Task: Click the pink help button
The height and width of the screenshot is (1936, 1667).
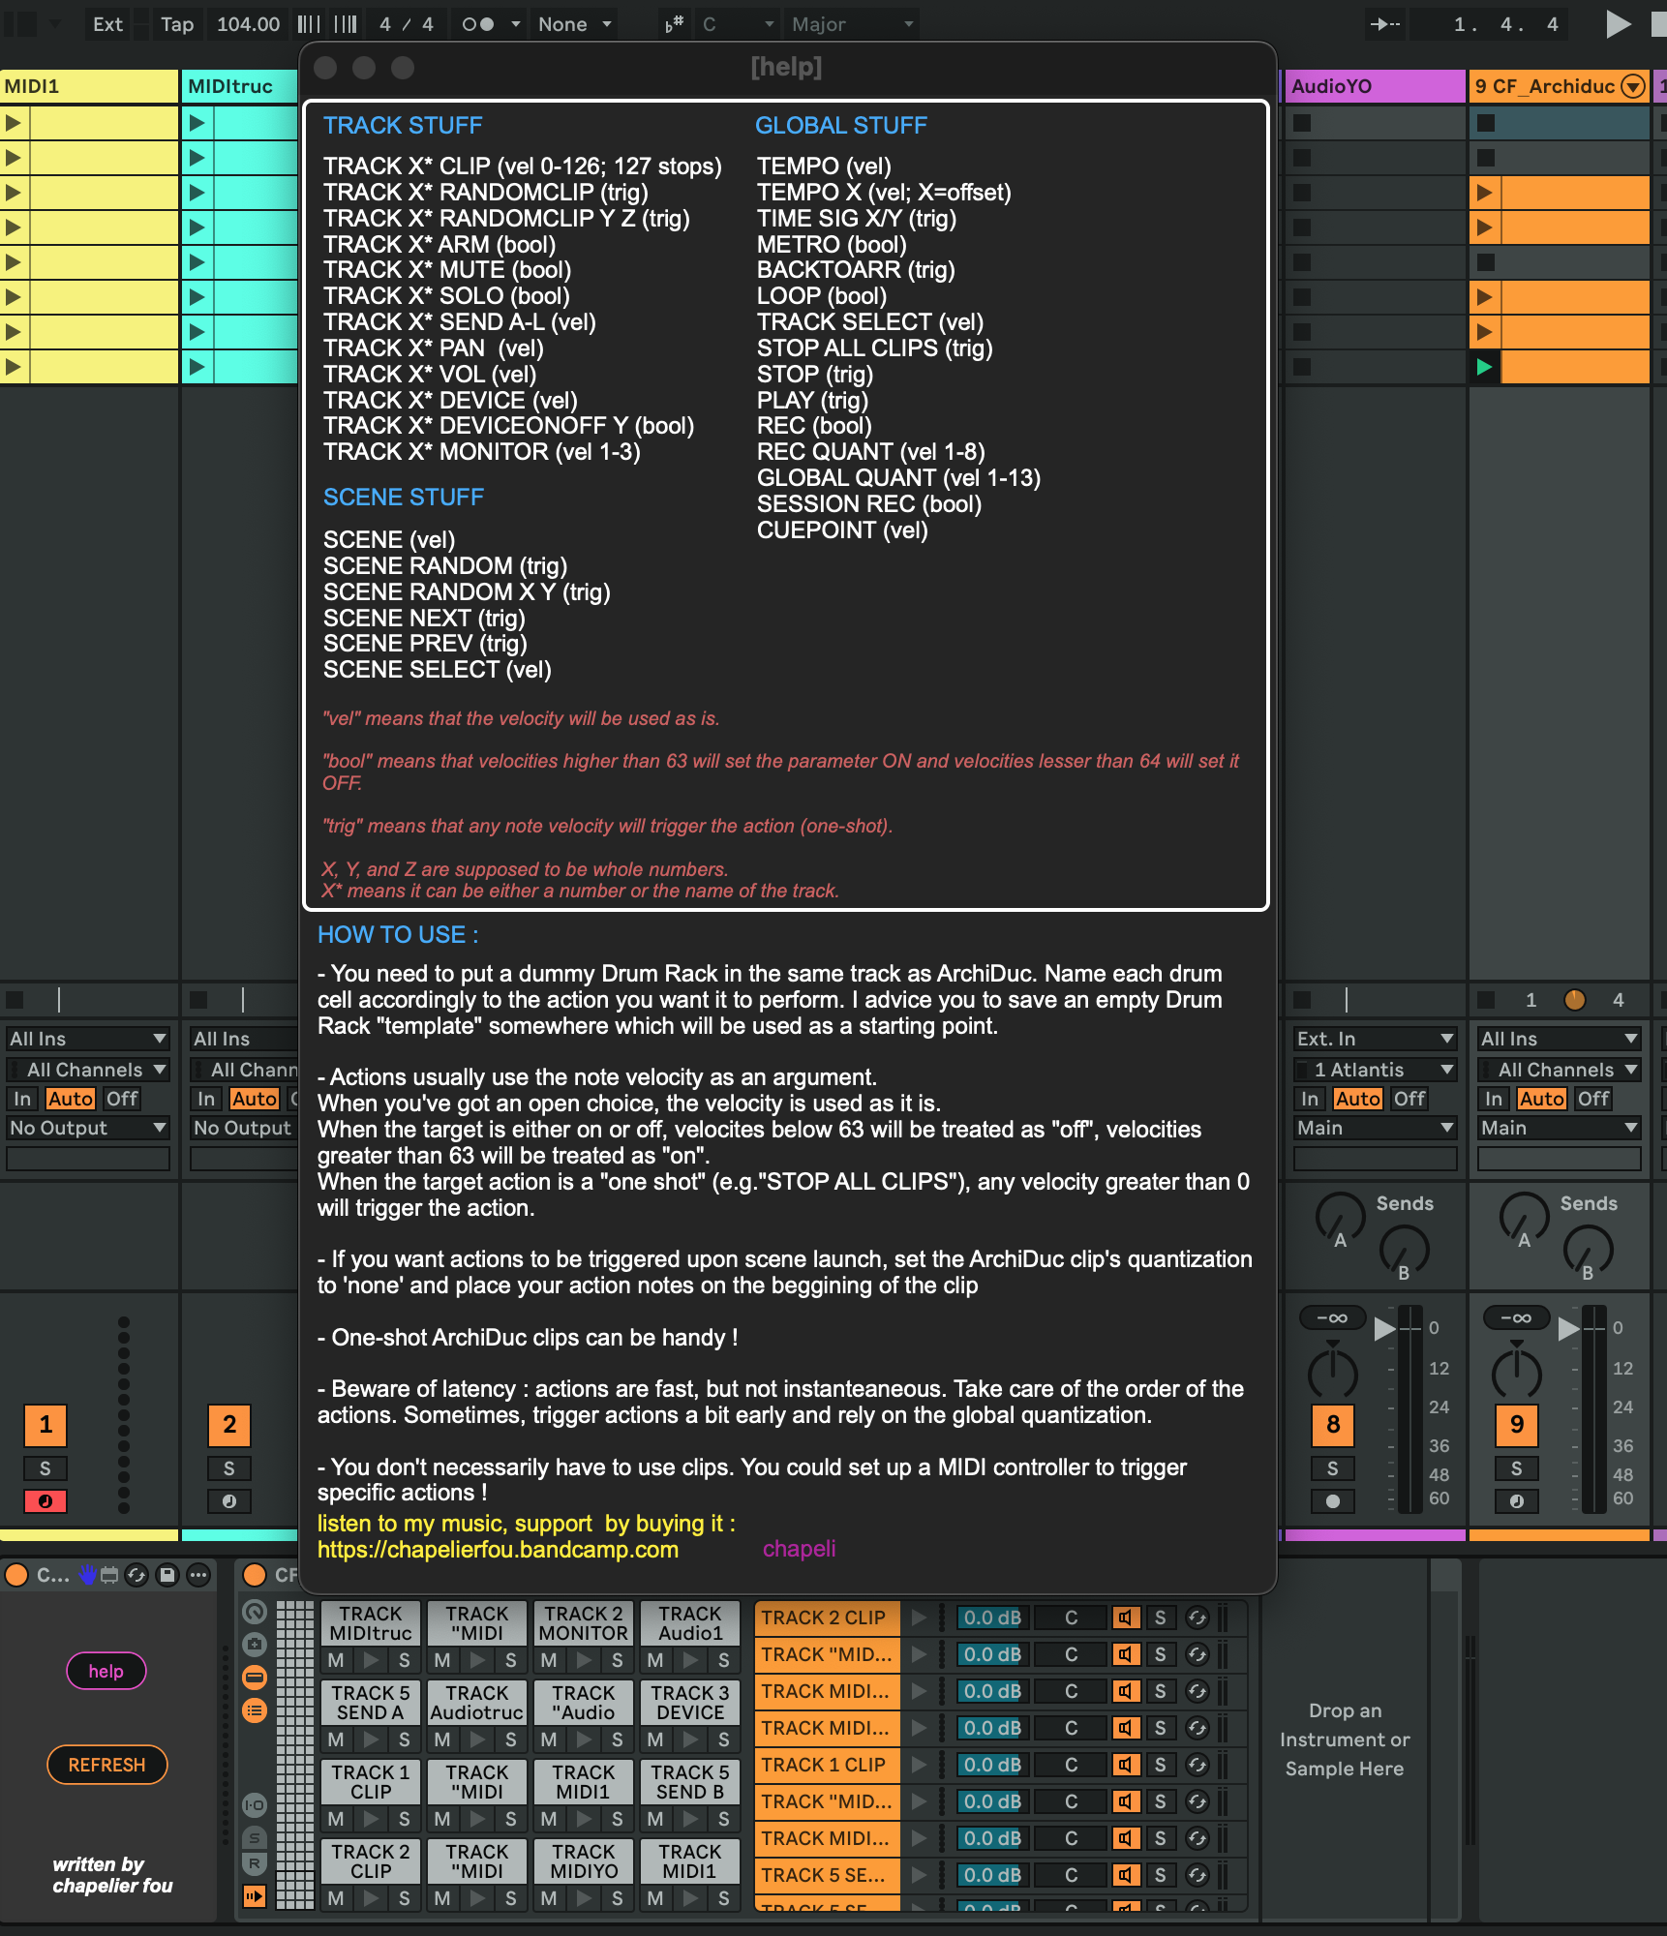Action: (x=106, y=1671)
